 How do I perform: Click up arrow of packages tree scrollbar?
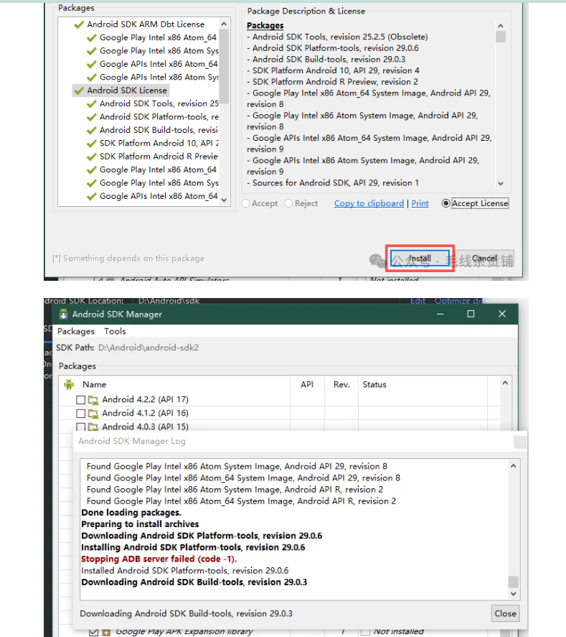pyautogui.click(x=224, y=24)
